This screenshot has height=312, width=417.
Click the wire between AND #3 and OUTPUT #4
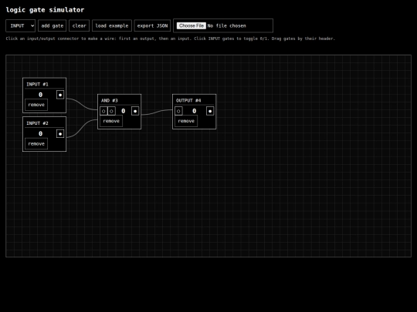(x=157, y=112)
